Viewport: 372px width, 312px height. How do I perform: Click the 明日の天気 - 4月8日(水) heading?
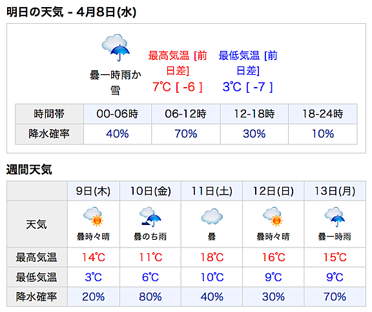[71, 12]
